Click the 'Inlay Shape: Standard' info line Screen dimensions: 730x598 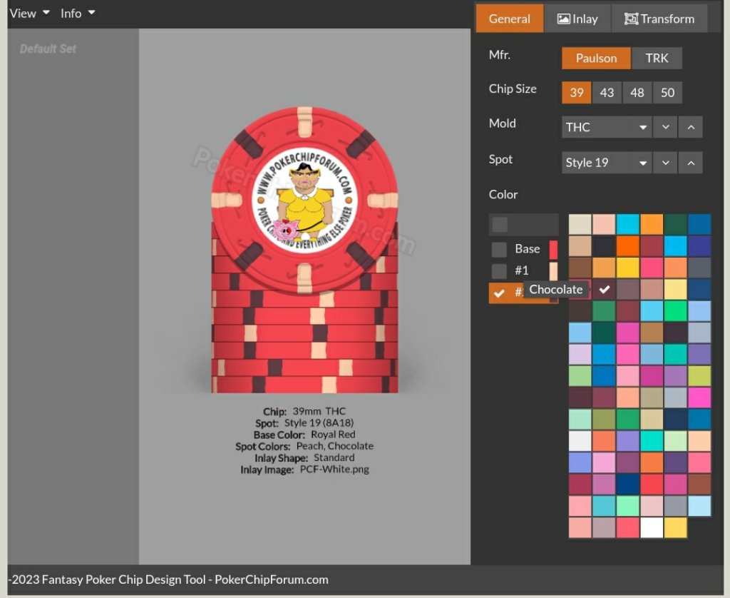click(304, 458)
